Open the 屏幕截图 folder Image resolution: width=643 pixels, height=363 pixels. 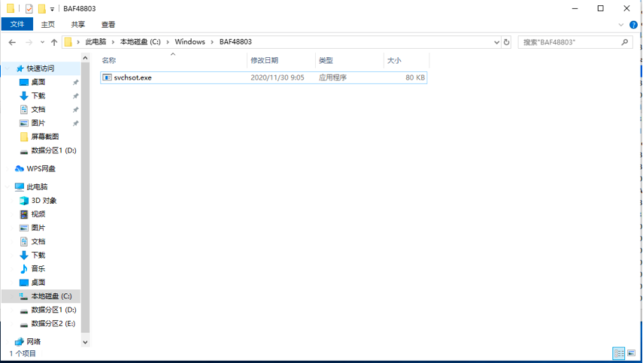pos(44,137)
